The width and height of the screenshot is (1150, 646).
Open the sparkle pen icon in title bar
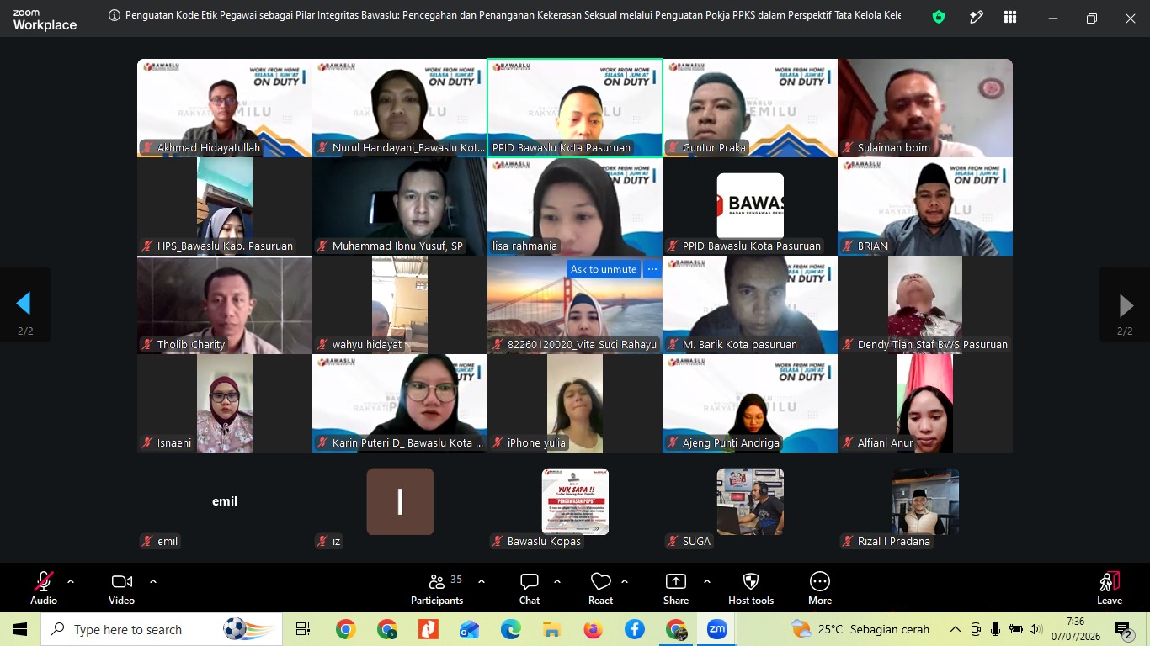(x=977, y=17)
